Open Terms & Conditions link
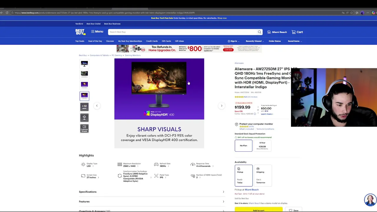This screenshot has width=377, height=212. point(265,129)
